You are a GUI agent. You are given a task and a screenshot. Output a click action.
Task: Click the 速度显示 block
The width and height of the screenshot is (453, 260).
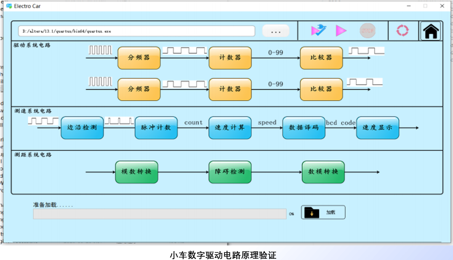tap(378, 128)
